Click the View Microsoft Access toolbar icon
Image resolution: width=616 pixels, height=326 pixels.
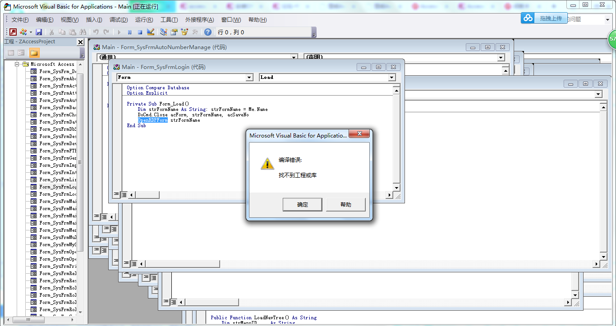(x=13, y=32)
